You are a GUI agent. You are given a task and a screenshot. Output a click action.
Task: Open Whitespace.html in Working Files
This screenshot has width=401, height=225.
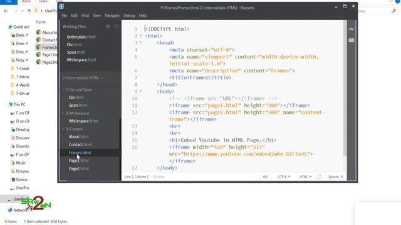pos(81,60)
